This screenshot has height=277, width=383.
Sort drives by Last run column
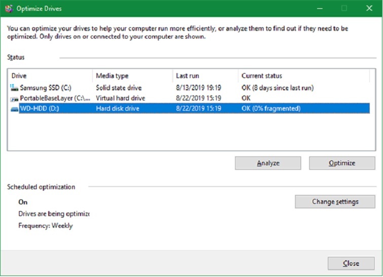[x=204, y=76]
